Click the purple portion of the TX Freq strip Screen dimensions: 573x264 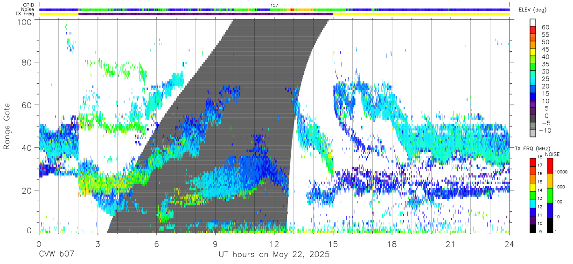pyautogui.click(x=206, y=14)
